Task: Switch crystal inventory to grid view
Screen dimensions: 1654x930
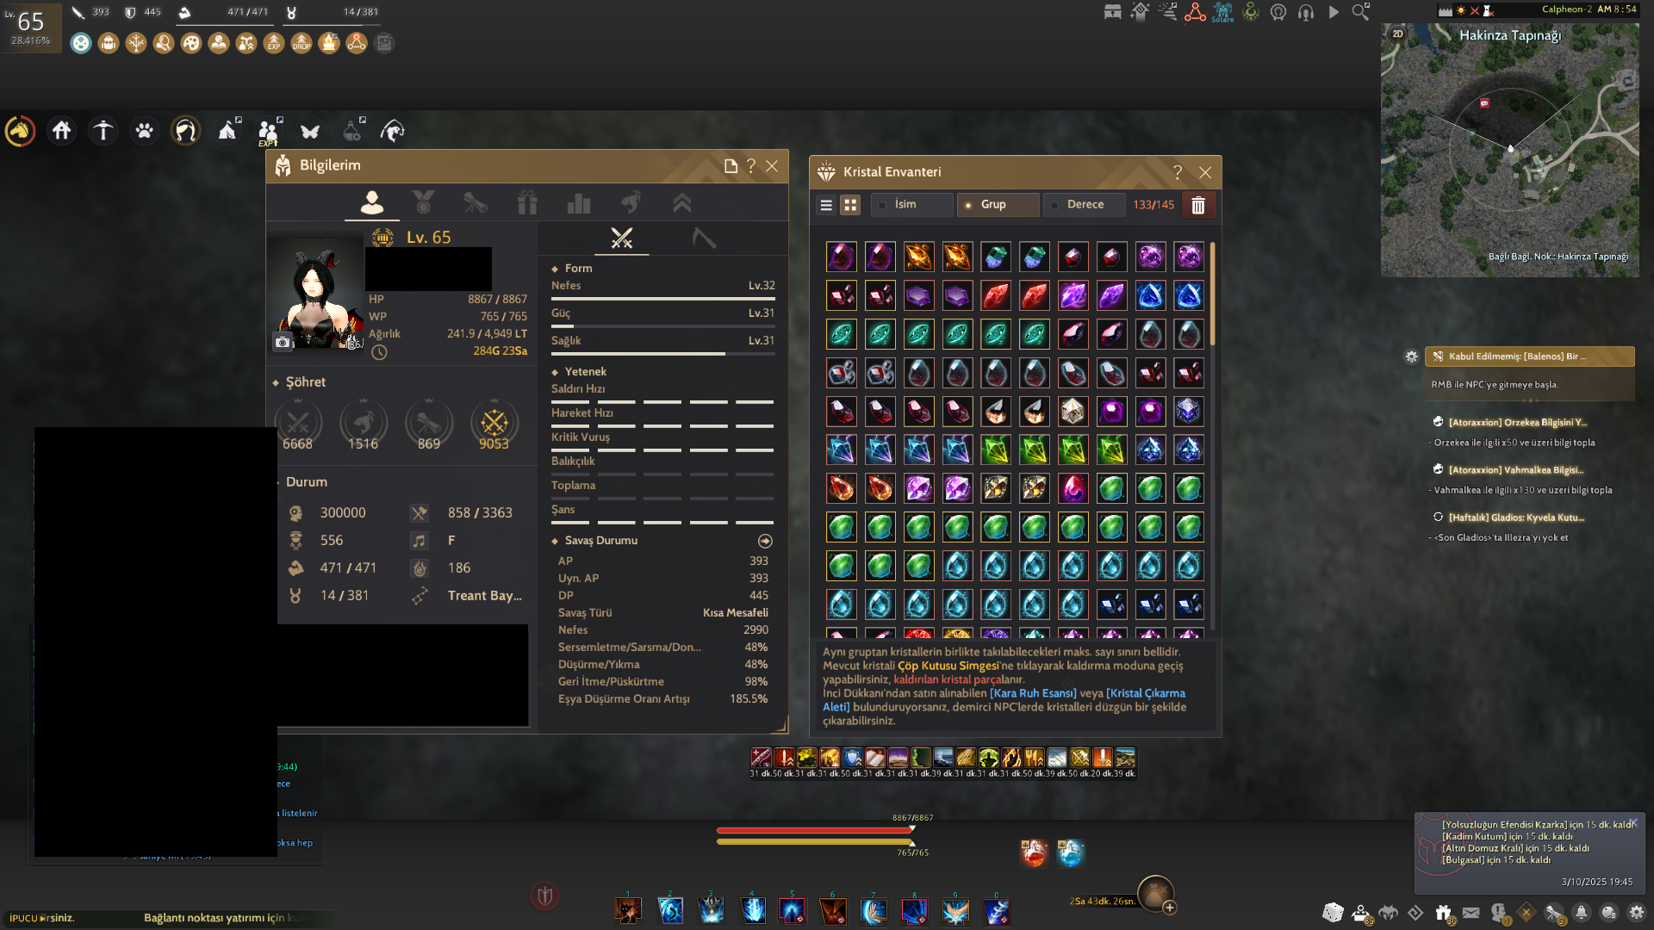Action: point(850,205)
